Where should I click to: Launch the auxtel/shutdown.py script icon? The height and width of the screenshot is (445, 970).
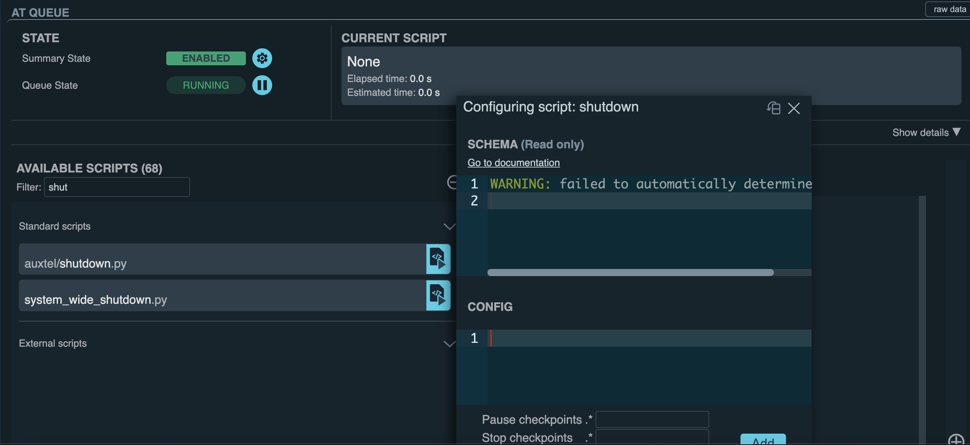coord(438,259)
